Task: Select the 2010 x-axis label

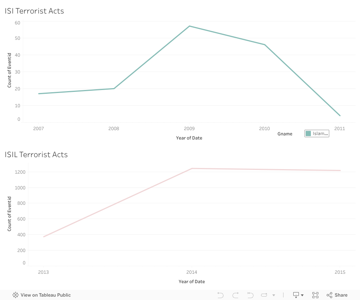Action: 264,129
